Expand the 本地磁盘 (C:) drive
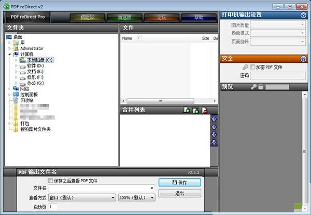This screenshot has width=311, height=215. point(16,60)
